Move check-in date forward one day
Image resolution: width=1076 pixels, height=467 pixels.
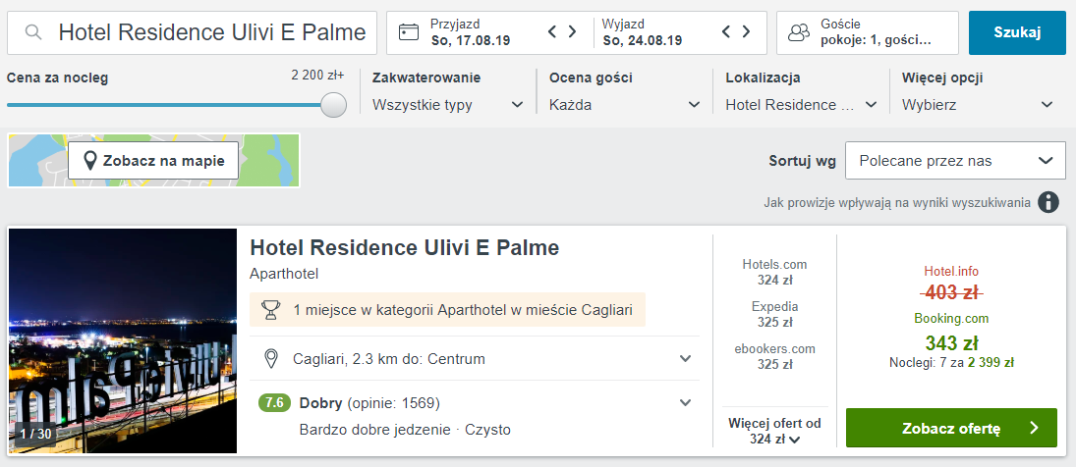tap(572, 31)
